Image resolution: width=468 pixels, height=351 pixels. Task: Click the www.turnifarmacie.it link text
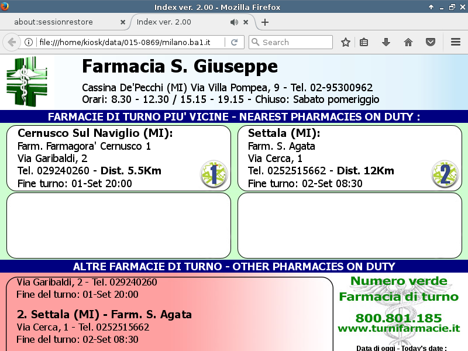pyautogui.click(x=398, y=329)
